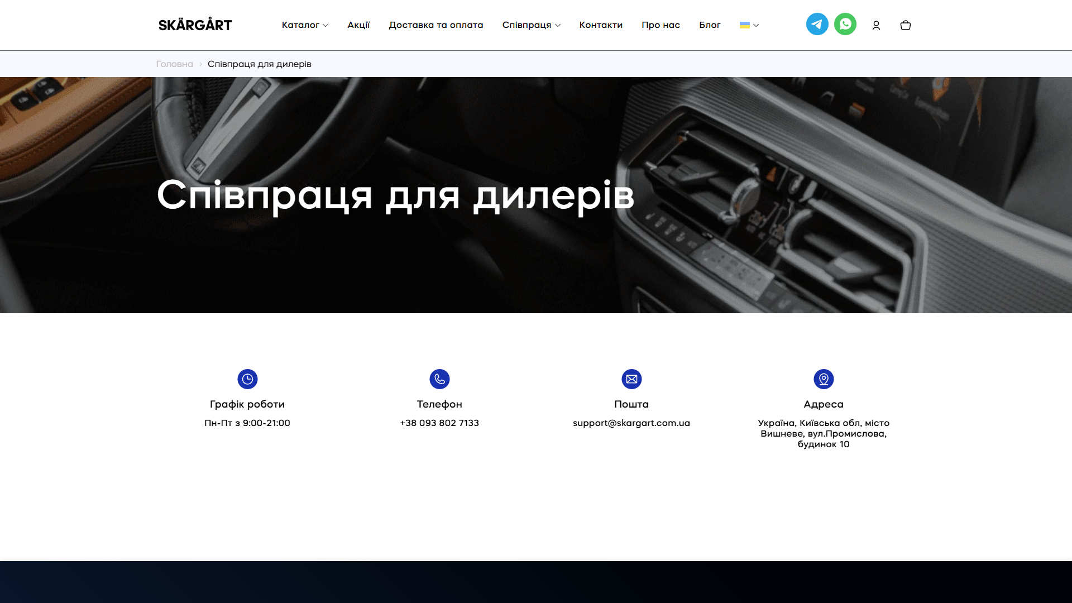Open the WhatsApp chat icon
The height and width of the screenshot is (603, 1072).
(x=845, y=24)
